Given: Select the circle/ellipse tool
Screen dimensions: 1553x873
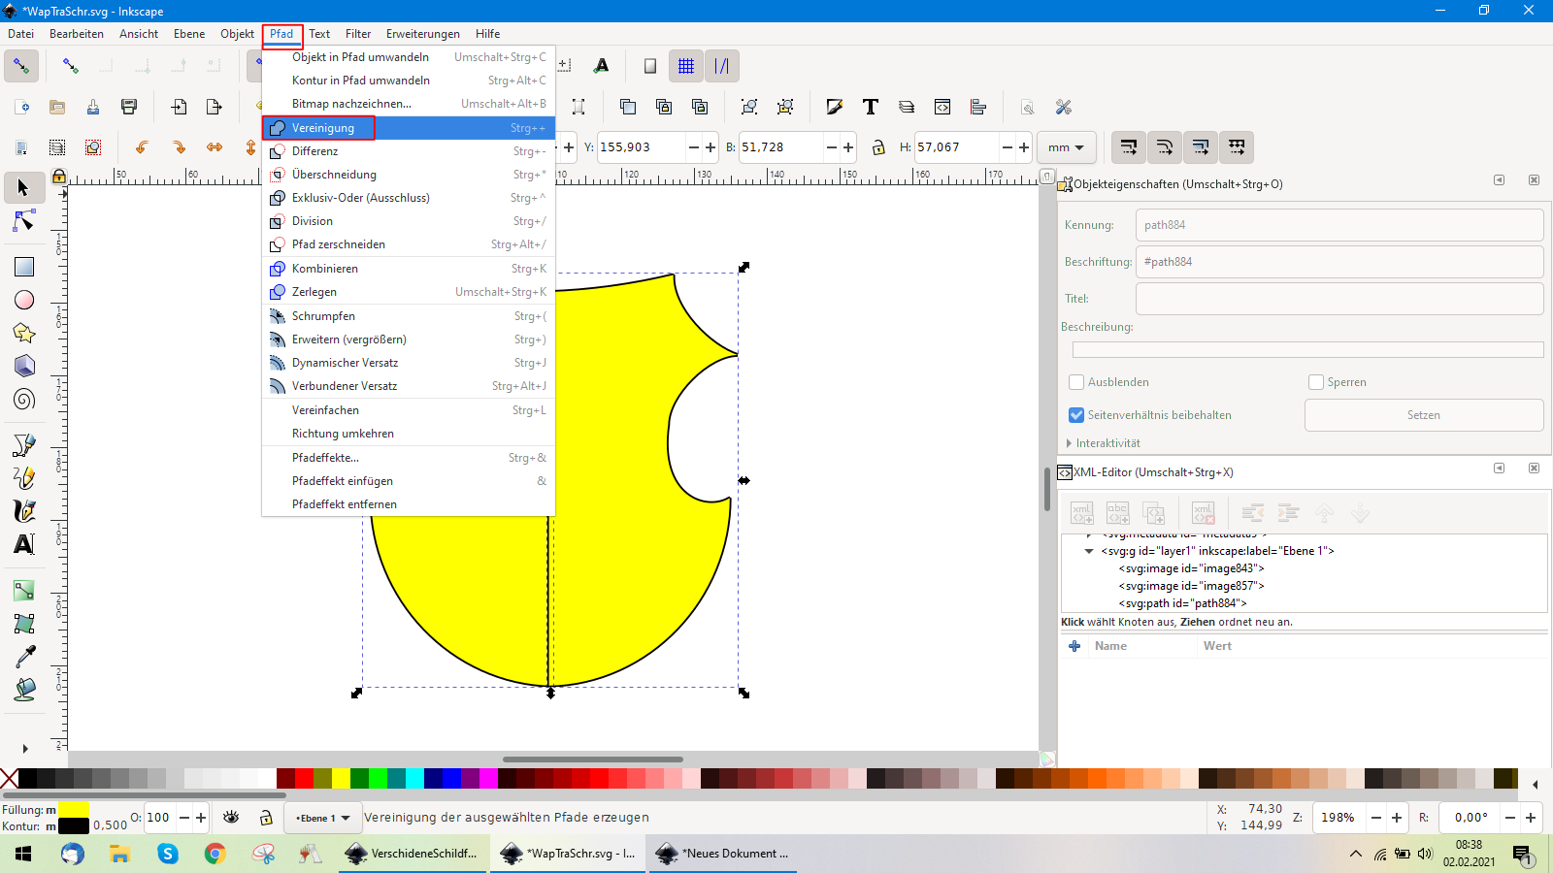Looking at the screenshot, I should coord(24,301).
